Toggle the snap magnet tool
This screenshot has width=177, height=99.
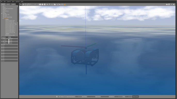(62, 4)
